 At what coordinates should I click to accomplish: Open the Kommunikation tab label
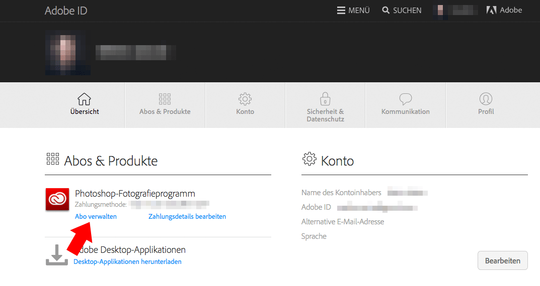405,111
